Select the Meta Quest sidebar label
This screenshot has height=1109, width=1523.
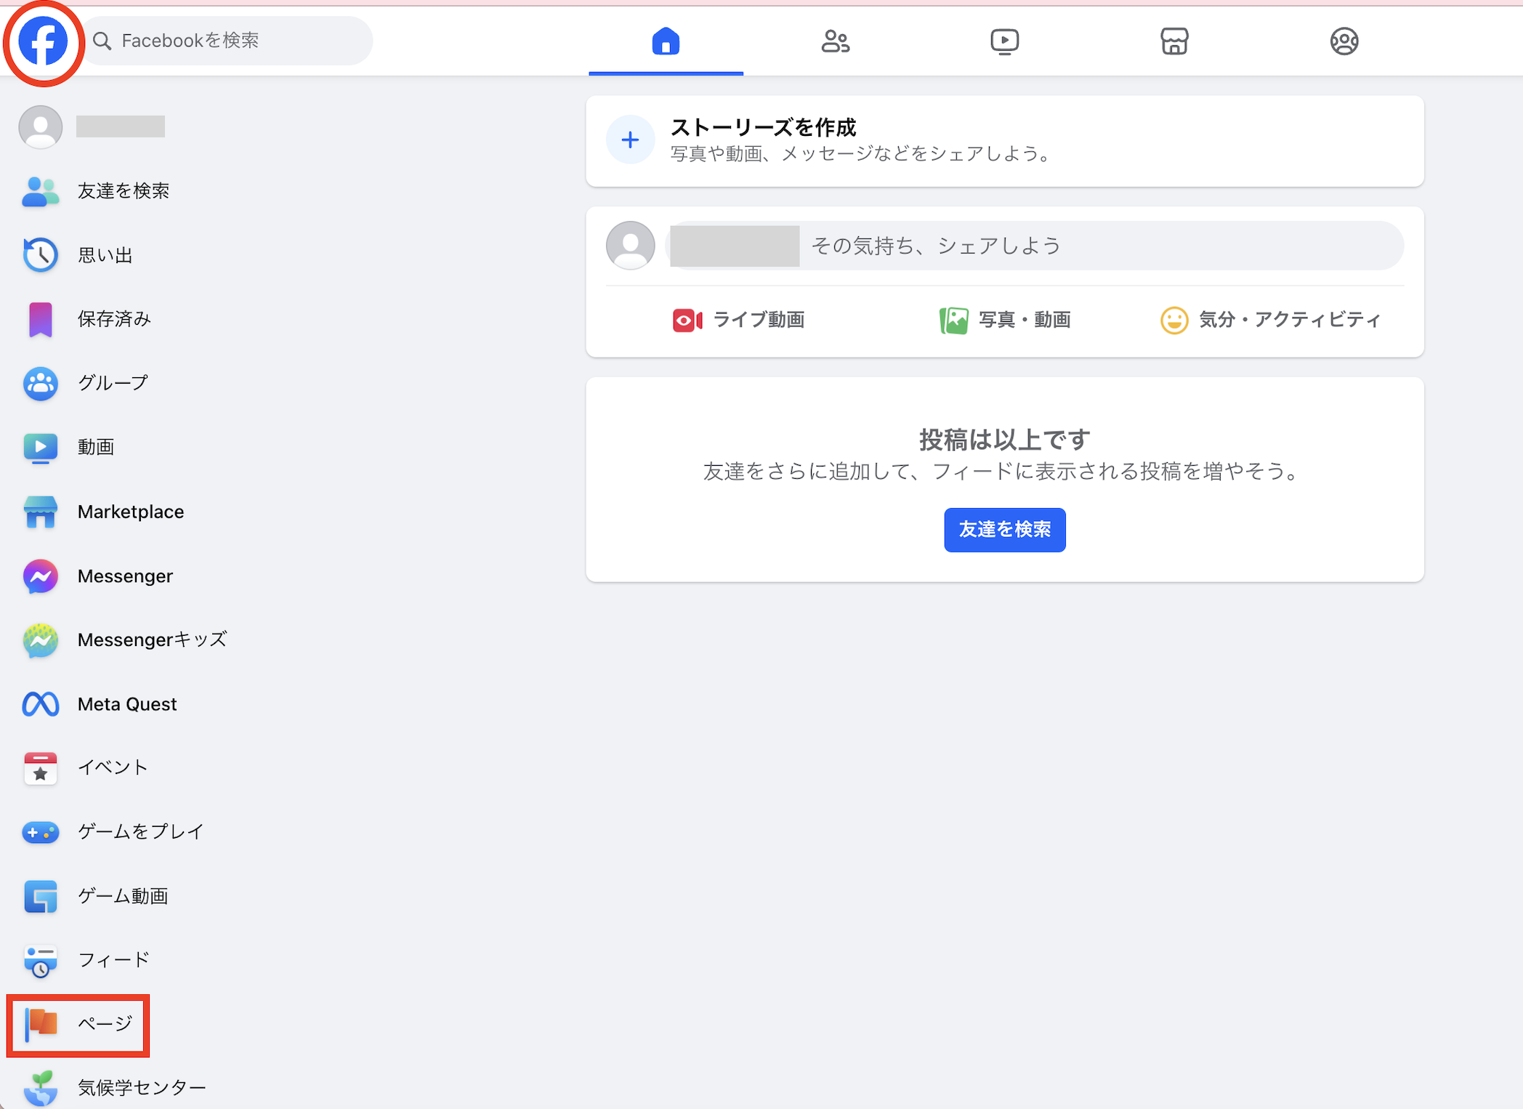[x=127, y=704]
